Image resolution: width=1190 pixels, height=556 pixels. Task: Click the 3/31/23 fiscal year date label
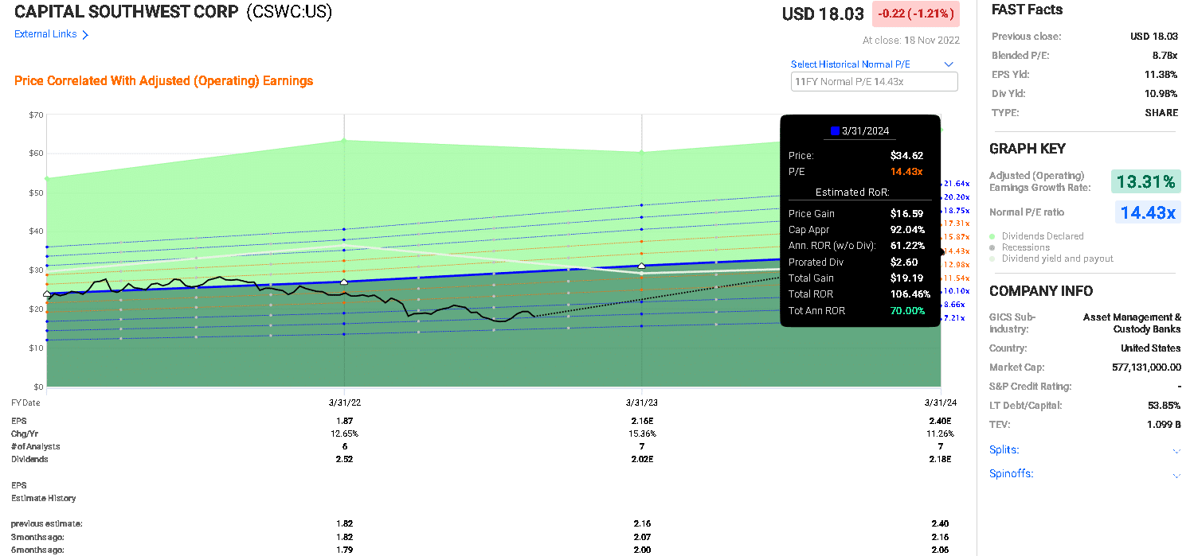[x=641, y=402]
